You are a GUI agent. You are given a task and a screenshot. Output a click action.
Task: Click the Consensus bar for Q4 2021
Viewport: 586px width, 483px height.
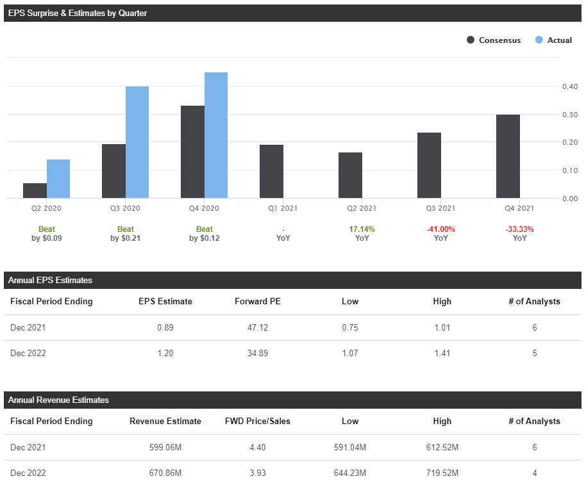point(508,157)
